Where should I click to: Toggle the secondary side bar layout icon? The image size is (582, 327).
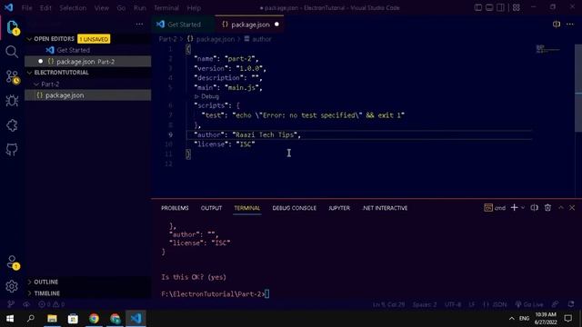click(x=500, y=7)
